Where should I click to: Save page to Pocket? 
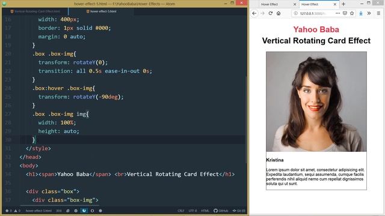pyautogui.click(x=345, y=13)
